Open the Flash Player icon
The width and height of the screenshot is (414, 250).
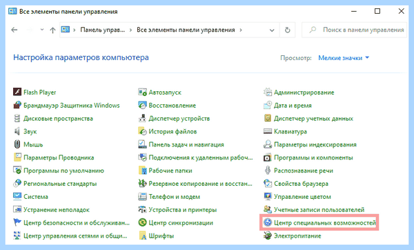pyautogui.click(x=17, y=92)
